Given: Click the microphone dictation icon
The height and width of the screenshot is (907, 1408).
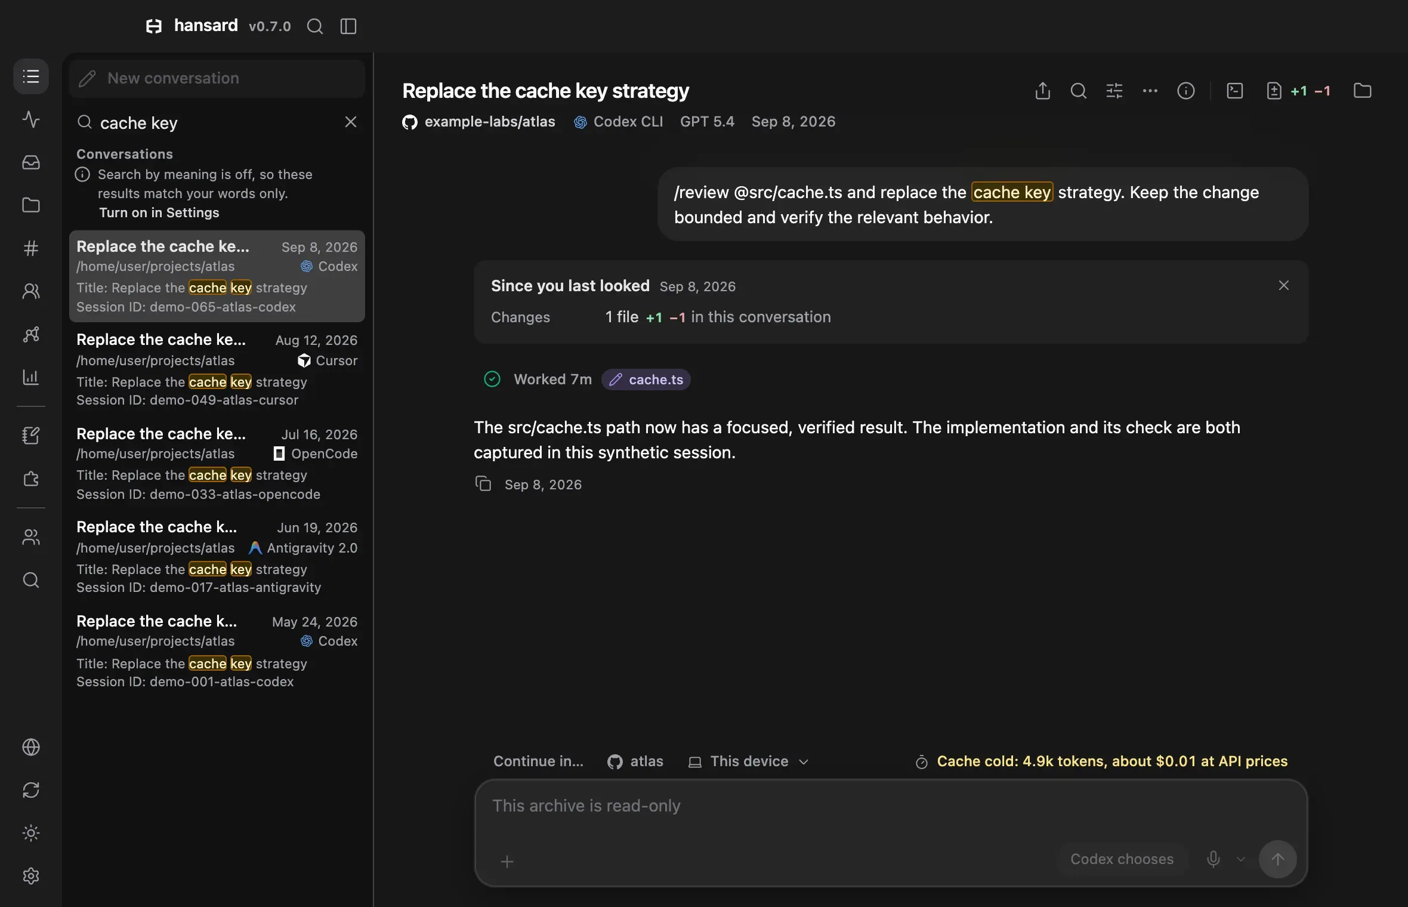Looking at the screenshot, I should (1214, 859).
